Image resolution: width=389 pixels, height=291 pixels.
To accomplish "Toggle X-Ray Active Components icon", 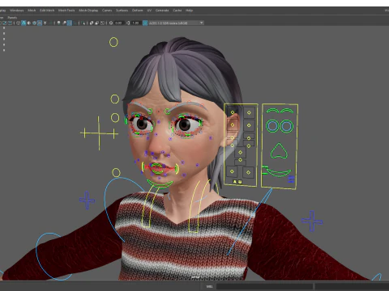I will point(97,23).
